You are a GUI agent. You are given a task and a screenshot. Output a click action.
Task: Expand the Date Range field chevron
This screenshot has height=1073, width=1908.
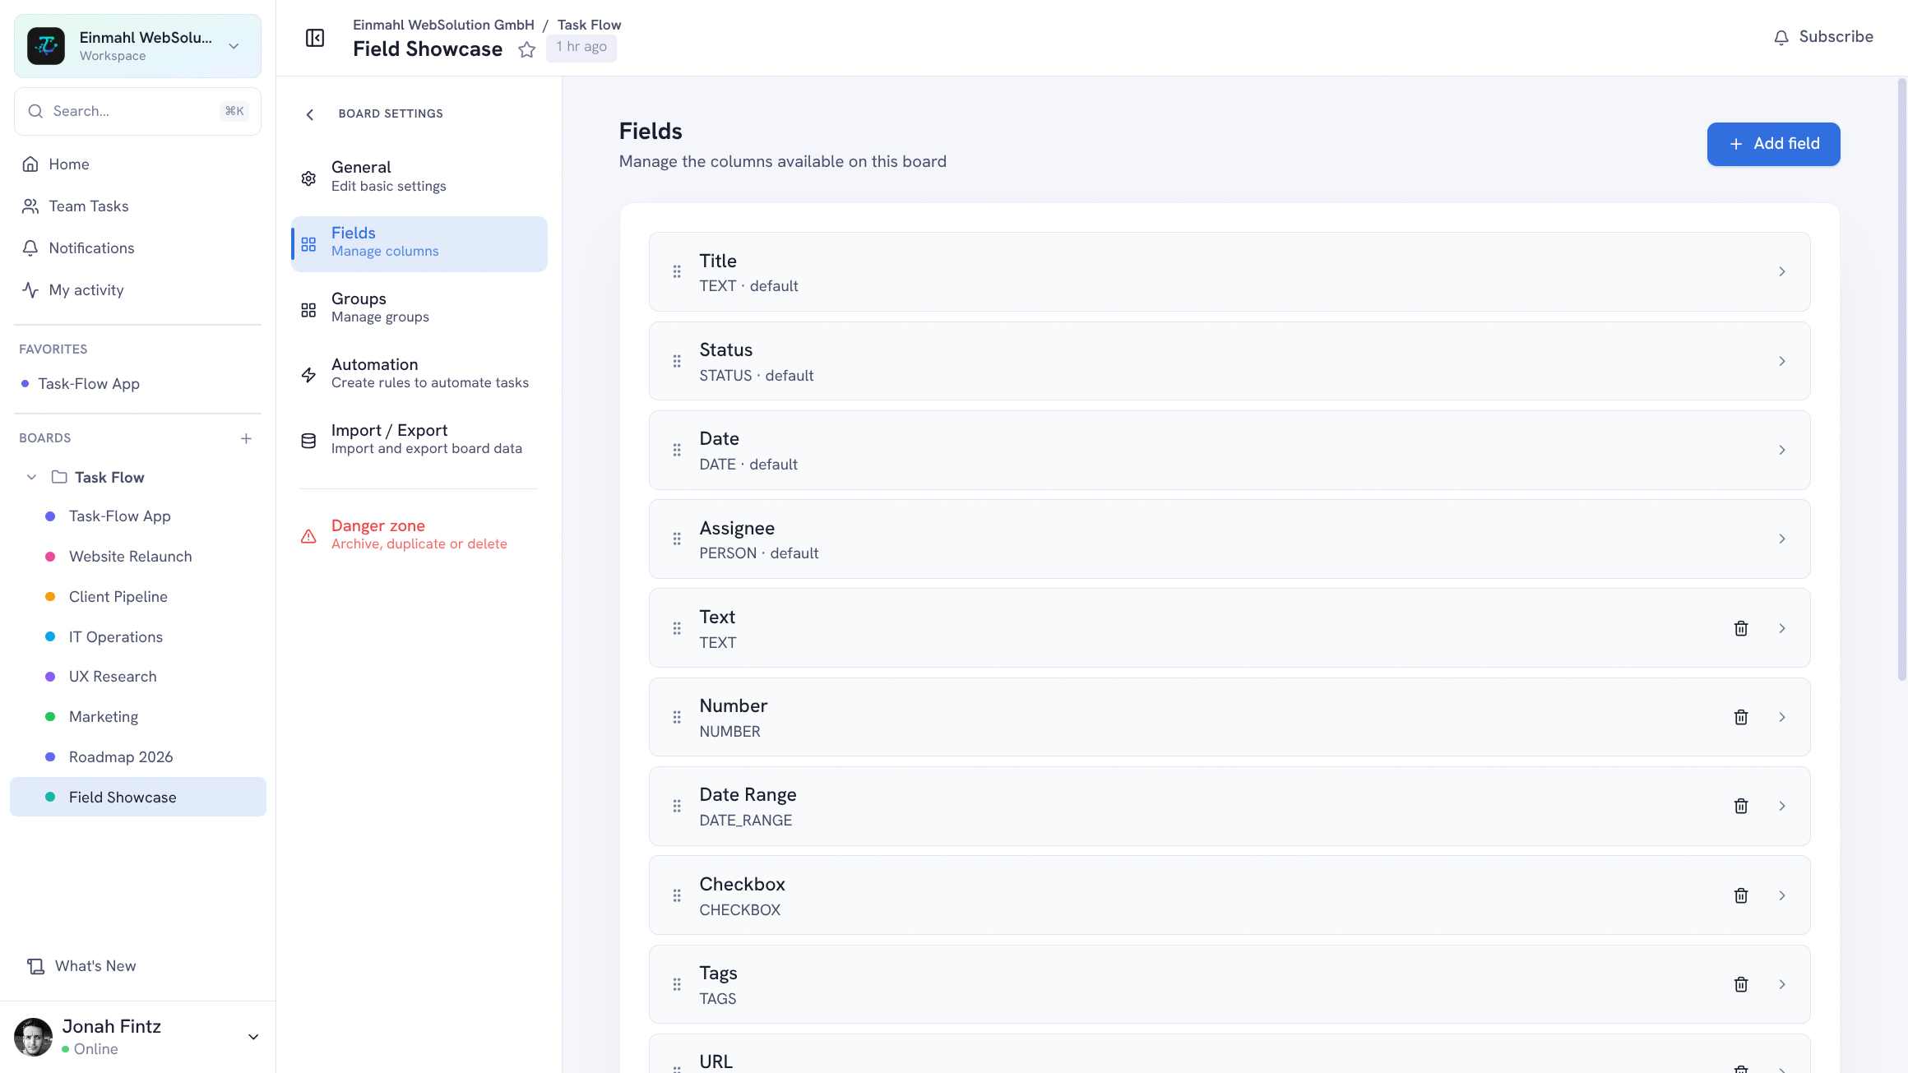pyautogui.click(x=1782, y=806)
